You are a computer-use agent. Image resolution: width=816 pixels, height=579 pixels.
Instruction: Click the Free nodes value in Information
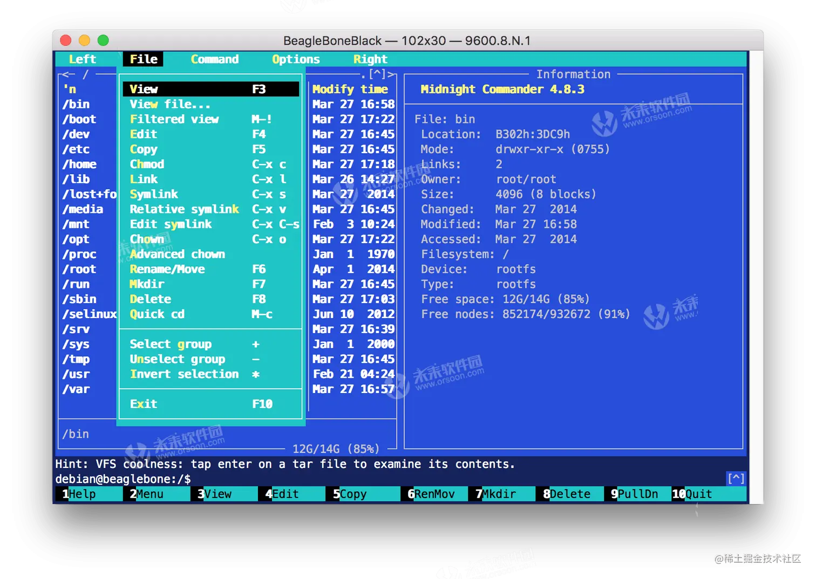click(566, 314)
